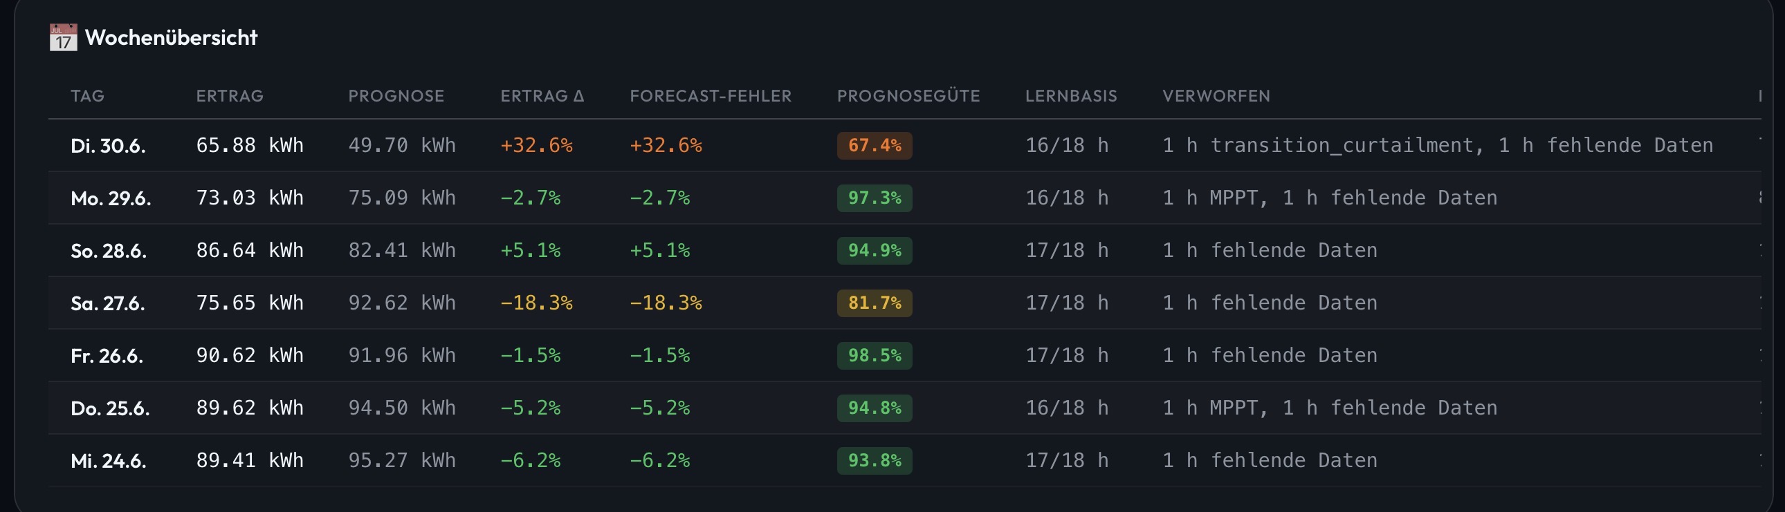This screenshot has width=1785, height=512.
Task: Sort by the TAG column header
Action: click(87, 96)
